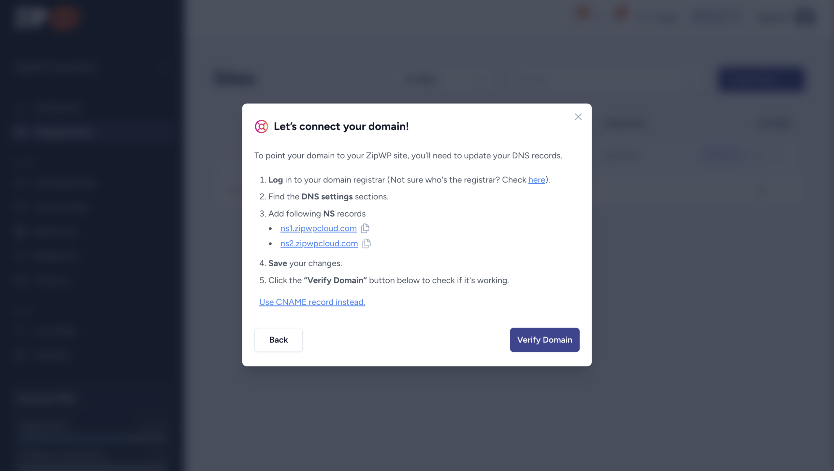Open the ns2.zipwpcloud.com link
This screenshot has width=834, height=471.
coord(319,243)
